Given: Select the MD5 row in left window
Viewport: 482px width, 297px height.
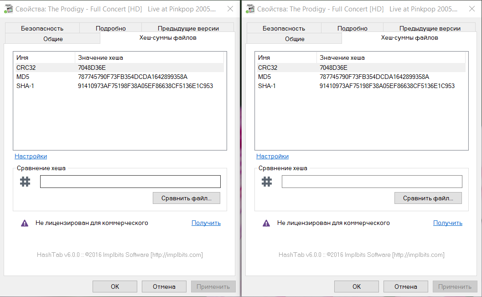Looking at the screenshot, I should (x=119, y=77).
